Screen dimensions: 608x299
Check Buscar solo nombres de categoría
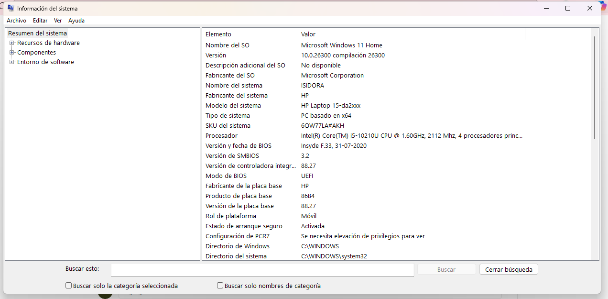click(220, 286)
